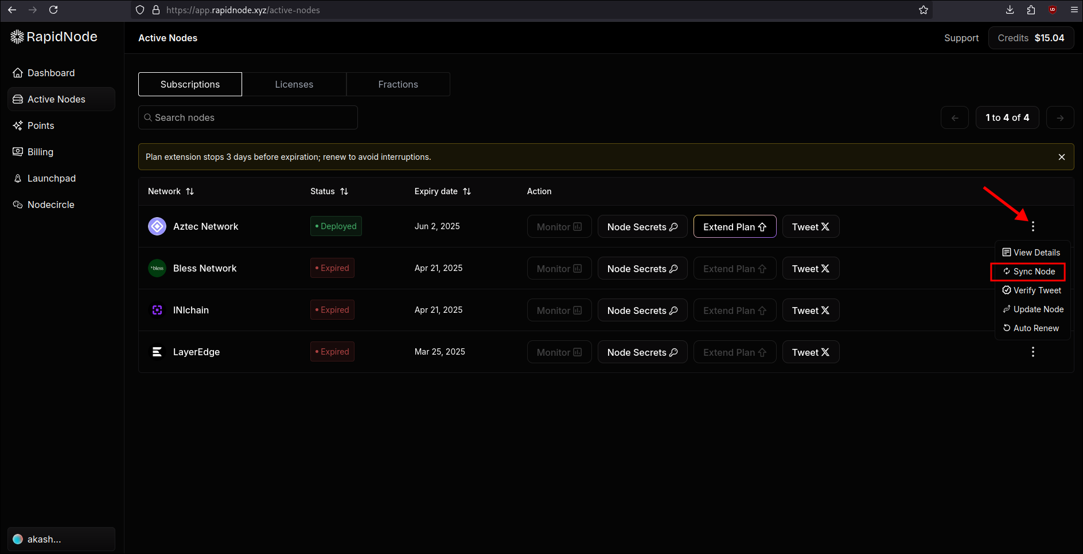Open the akash account menu
The image size is (1083, 554).
click(x=61, y=539)
